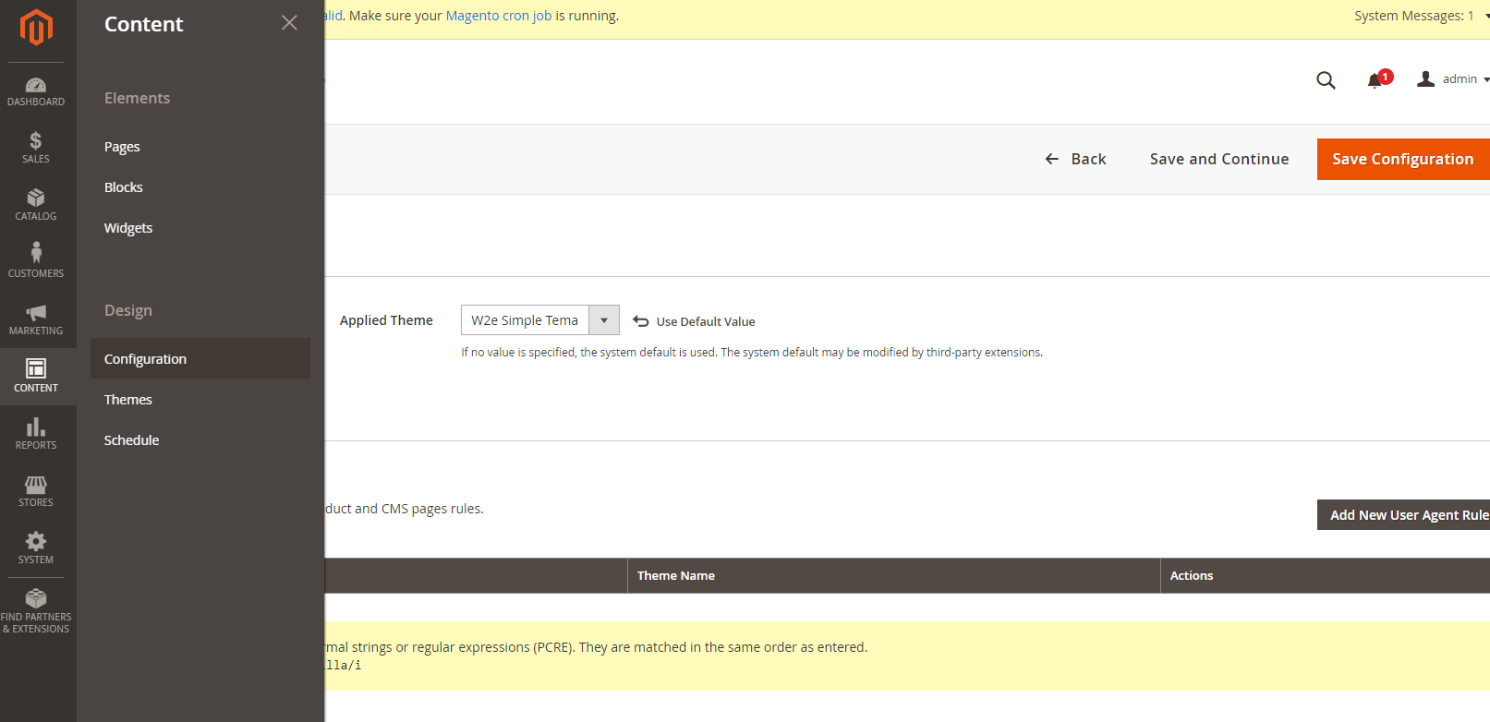
Task: Open the Applied Theme dropdown
Action: click(x=539, y=320)
